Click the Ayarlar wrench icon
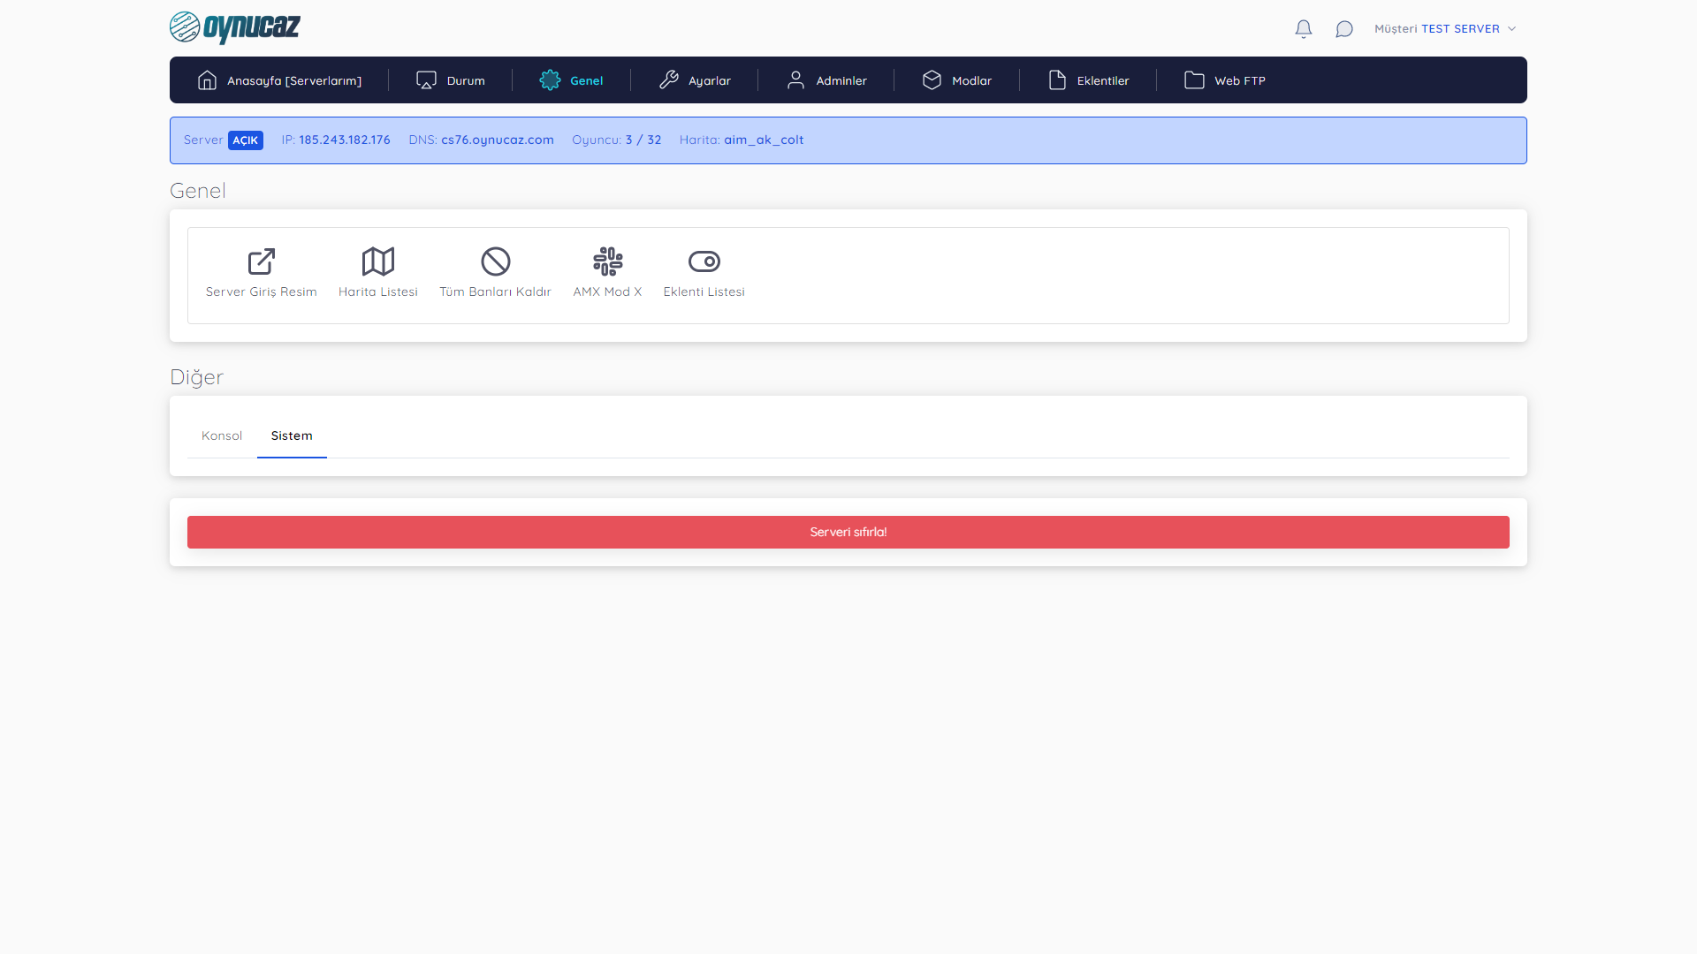This screenshot has width=1697, height=954. 669,80
